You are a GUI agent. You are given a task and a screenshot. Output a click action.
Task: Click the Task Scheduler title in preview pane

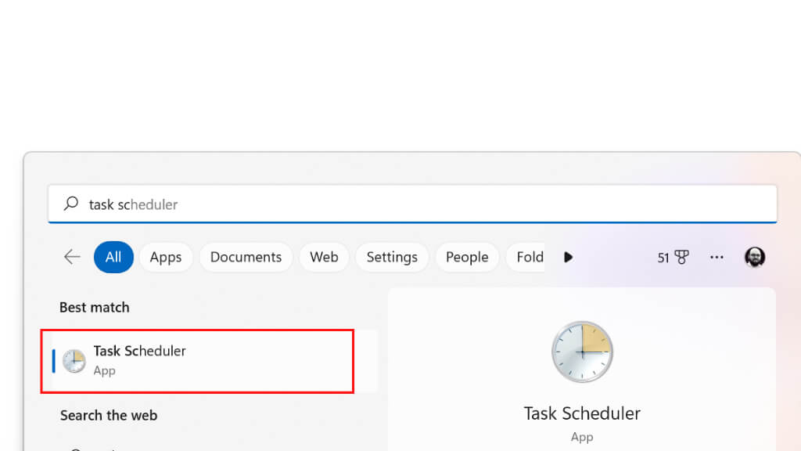click(x=582, y=413)
